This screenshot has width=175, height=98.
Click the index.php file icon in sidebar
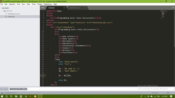pos(6,17)
